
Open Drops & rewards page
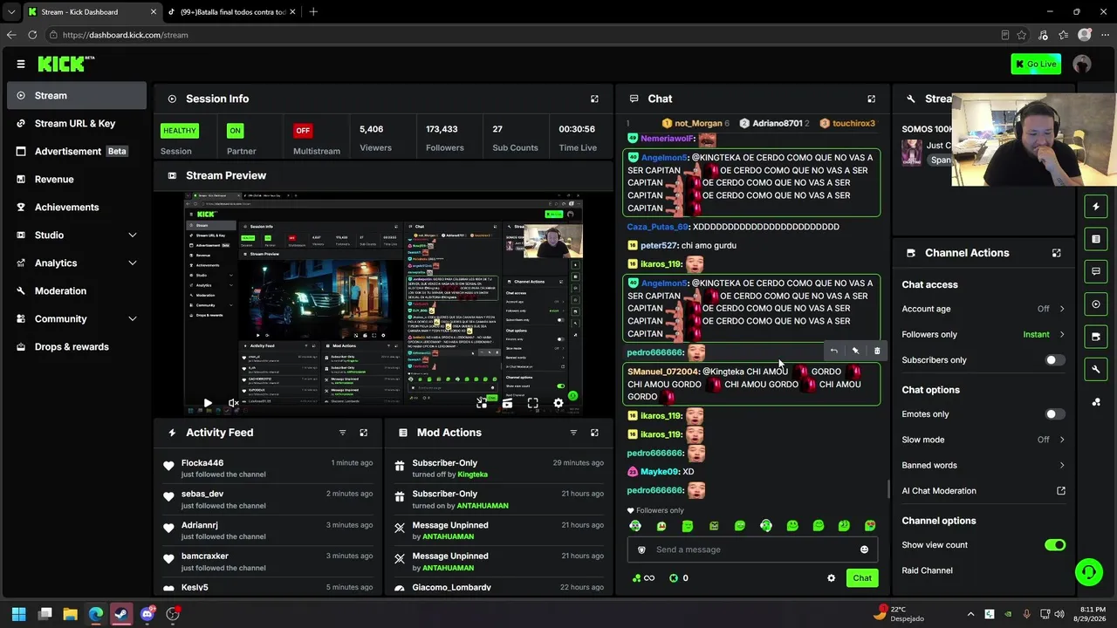coord(77,347)
